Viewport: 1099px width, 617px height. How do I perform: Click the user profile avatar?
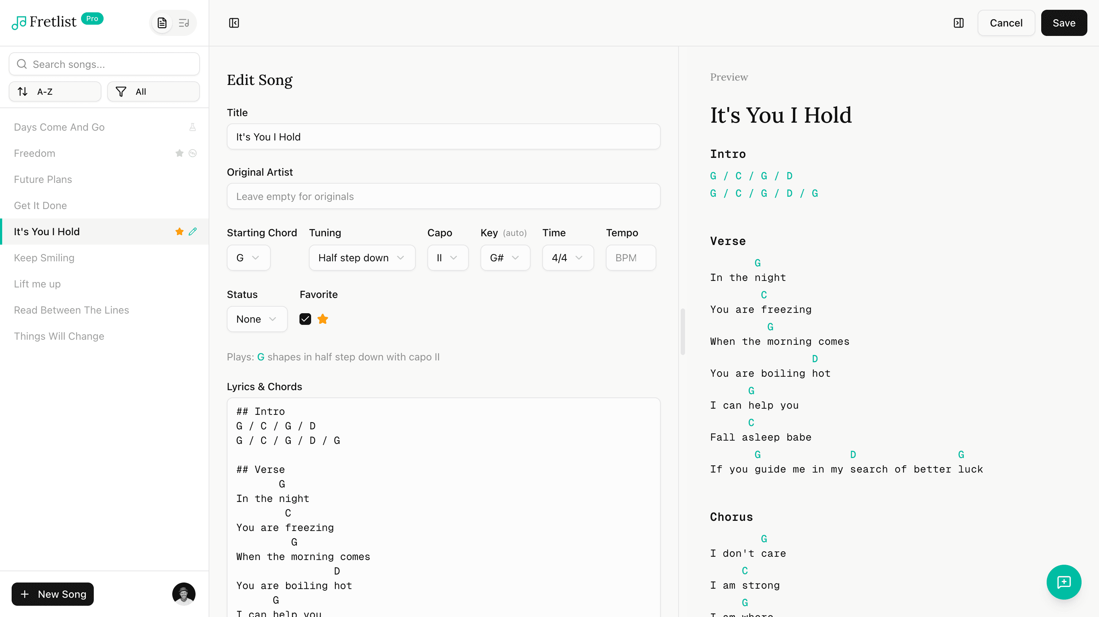click(184, 593)
